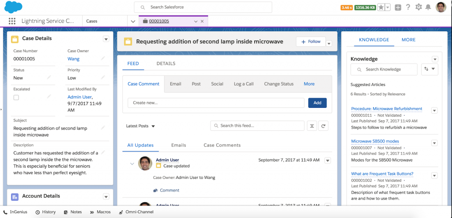Open the 00001005 tab options chevron
Image resolution: width=452 pixels, height=218 pixels.
pyautogui.click(x=196, y=21)
